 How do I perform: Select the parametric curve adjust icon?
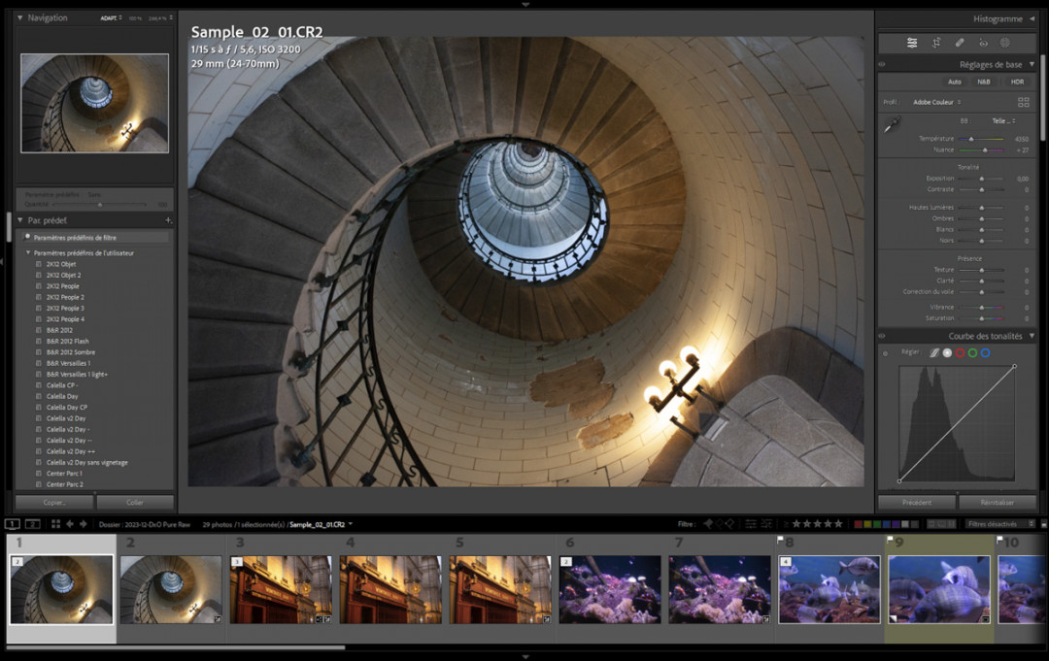[x=934, y=353]
